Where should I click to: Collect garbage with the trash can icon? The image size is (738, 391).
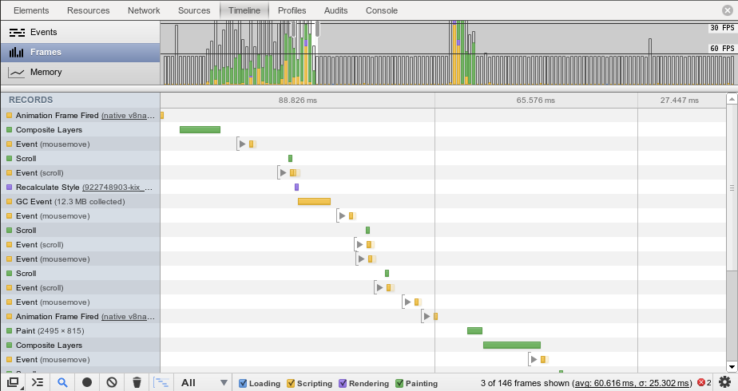137,382
